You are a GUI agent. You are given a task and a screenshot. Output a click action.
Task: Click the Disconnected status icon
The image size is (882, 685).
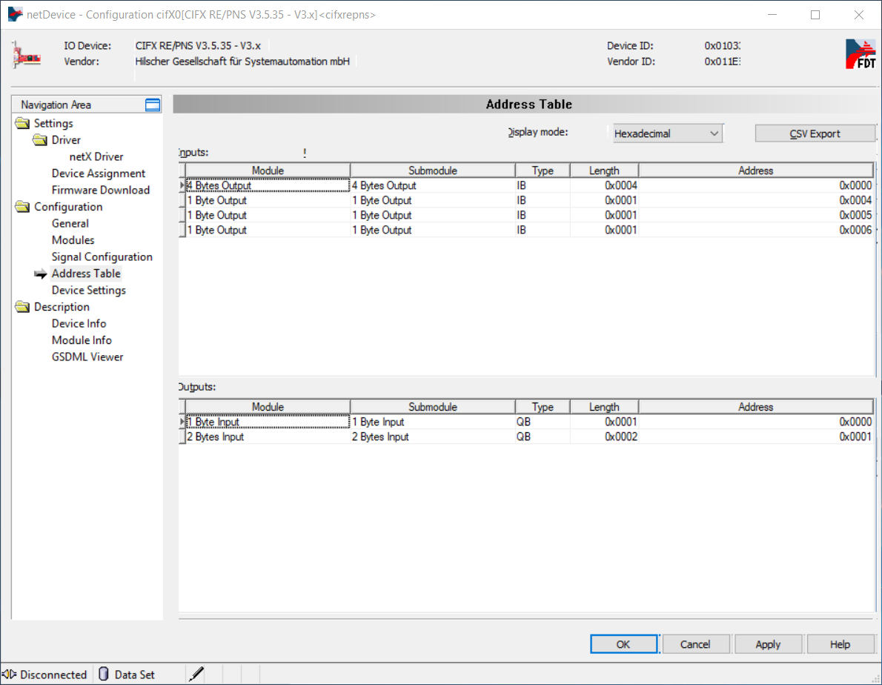(x=10, y=675)
